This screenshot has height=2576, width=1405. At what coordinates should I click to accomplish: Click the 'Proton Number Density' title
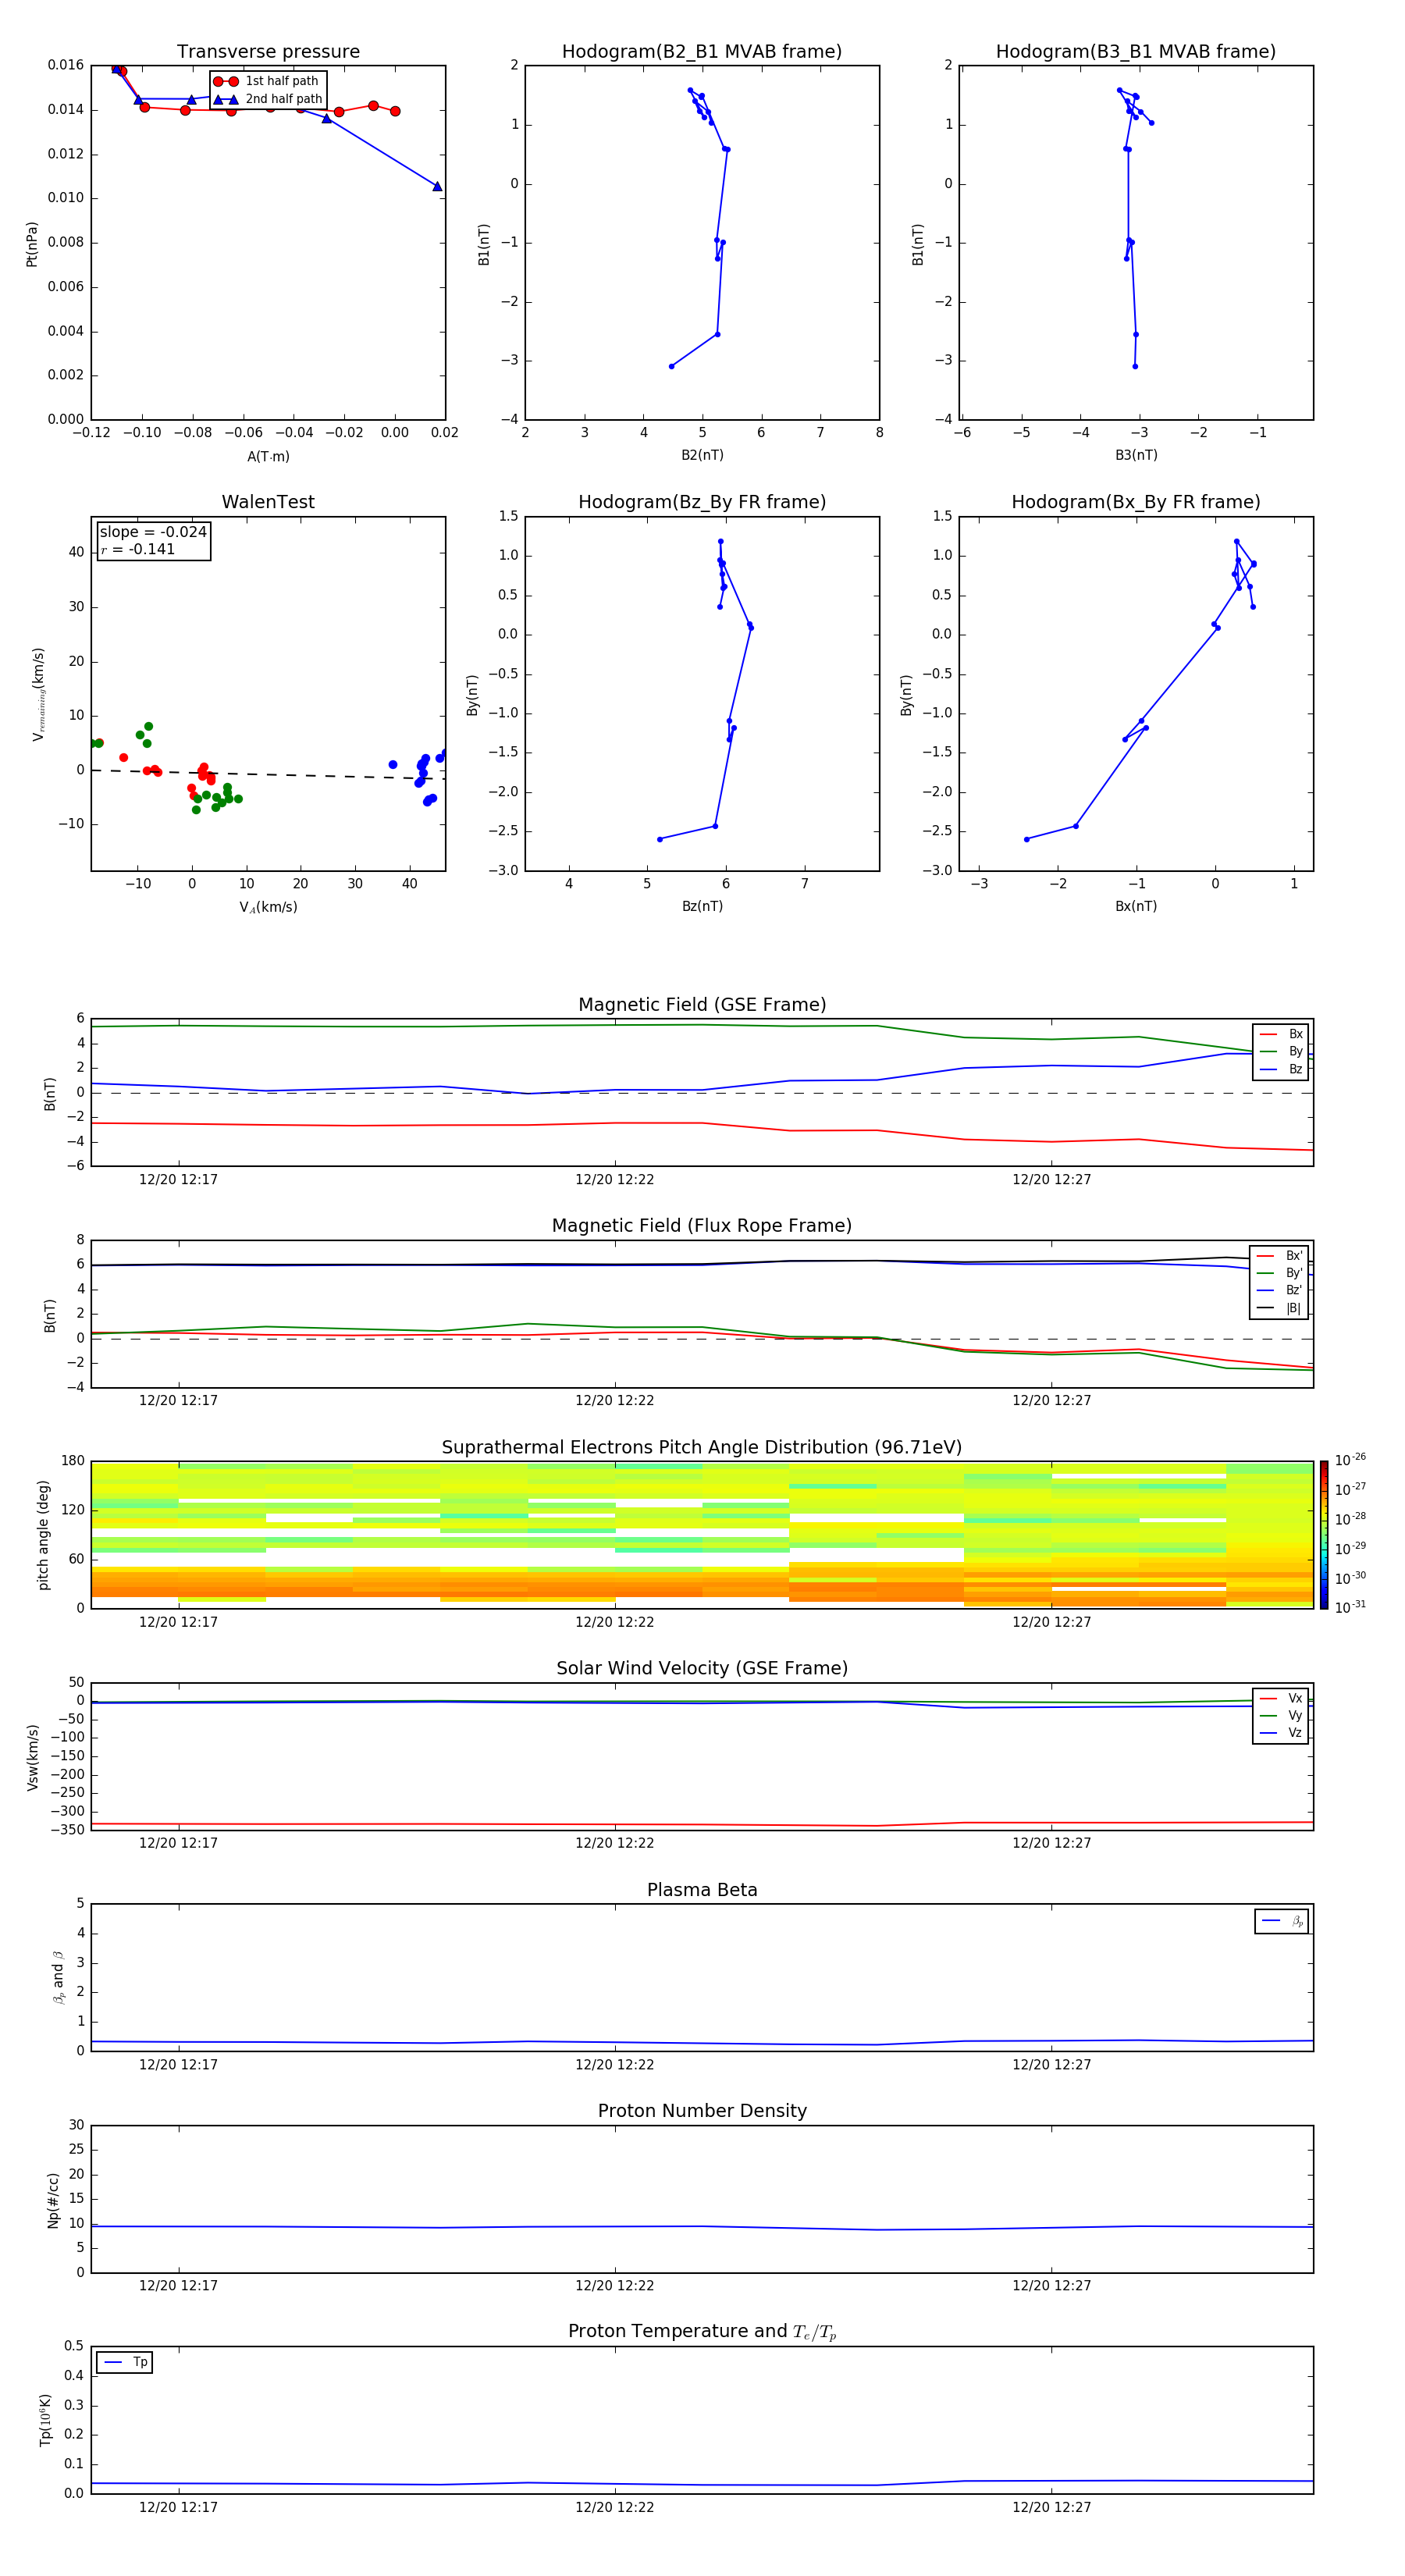[702, 2111]
